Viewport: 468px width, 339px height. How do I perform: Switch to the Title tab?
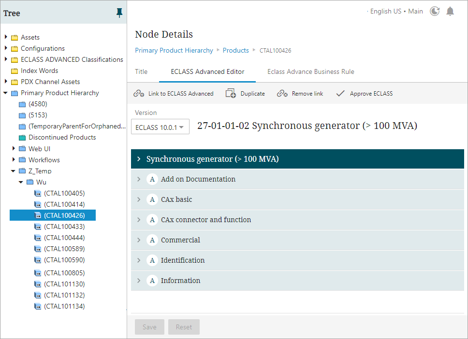pyautogui.click(x=141, y=71)
